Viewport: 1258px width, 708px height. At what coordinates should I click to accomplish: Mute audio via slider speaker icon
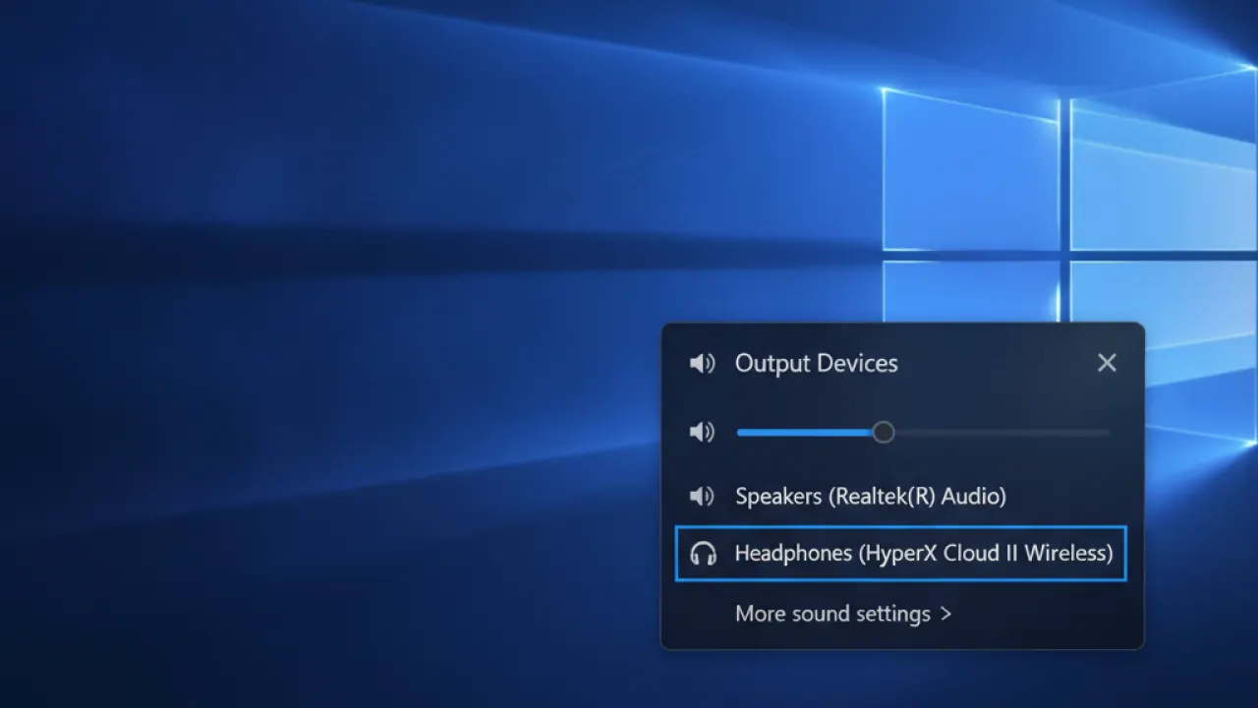[702, 433]
